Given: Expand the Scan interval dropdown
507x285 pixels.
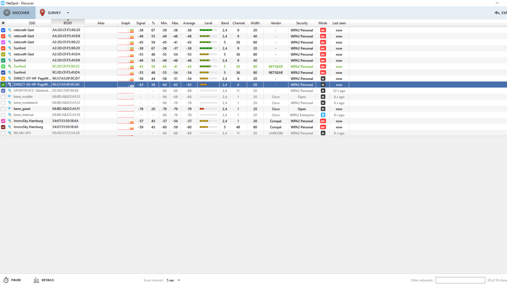Looking at the screenshot, I should (x=179, y=280).
